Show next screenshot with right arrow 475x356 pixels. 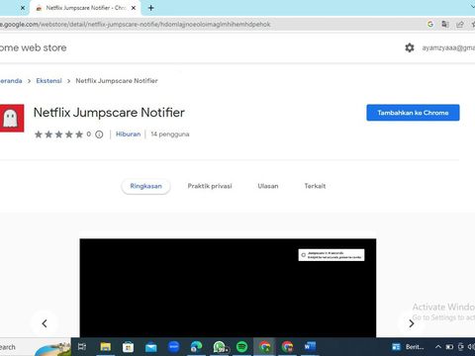411,323
